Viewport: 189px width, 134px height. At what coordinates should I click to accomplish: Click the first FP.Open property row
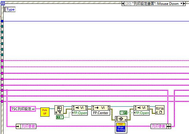click(80, 113)
